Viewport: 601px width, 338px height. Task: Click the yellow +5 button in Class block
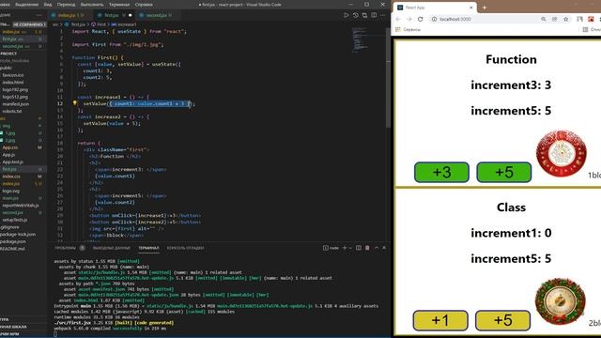[503, 320]
